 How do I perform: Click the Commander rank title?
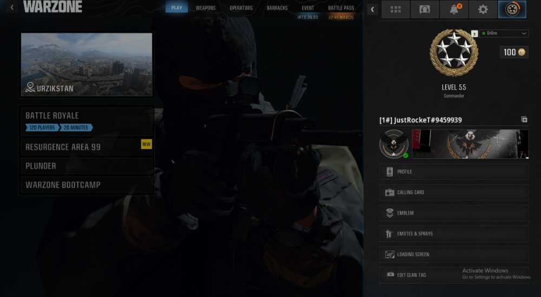click(454, 96)
